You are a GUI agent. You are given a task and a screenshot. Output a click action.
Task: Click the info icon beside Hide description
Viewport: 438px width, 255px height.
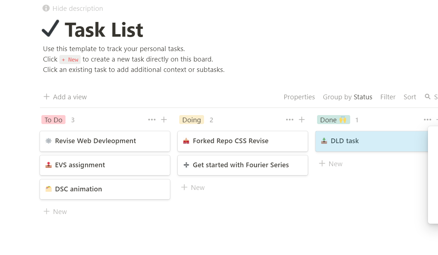[46, 8]
